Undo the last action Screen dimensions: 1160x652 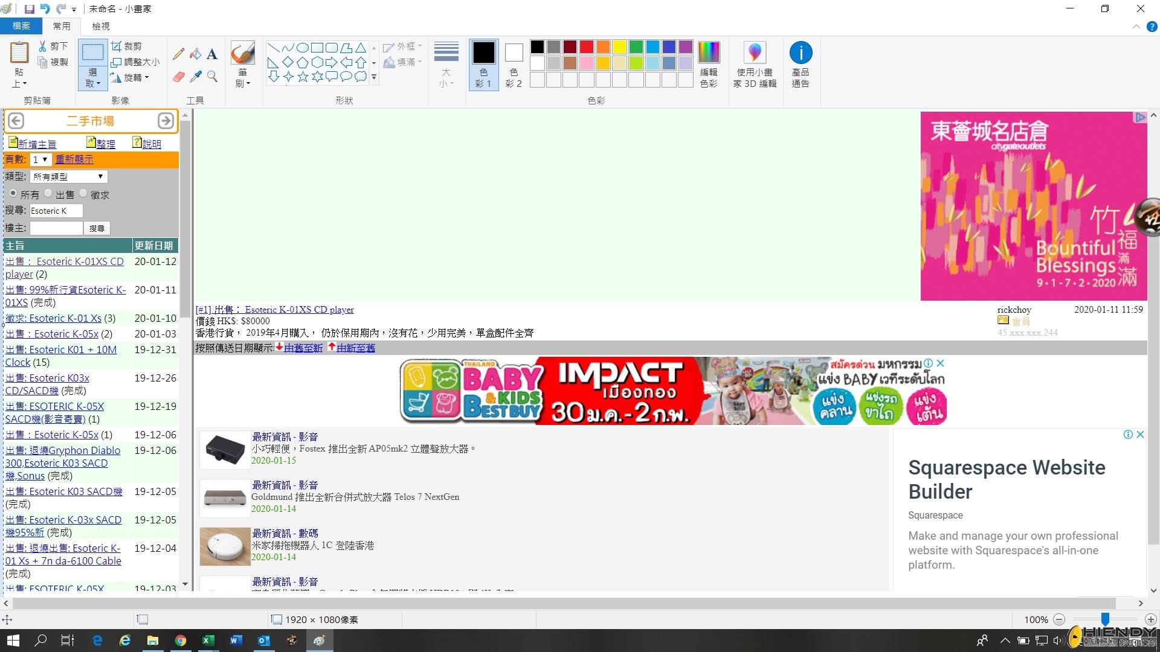(x=45, y=9)
